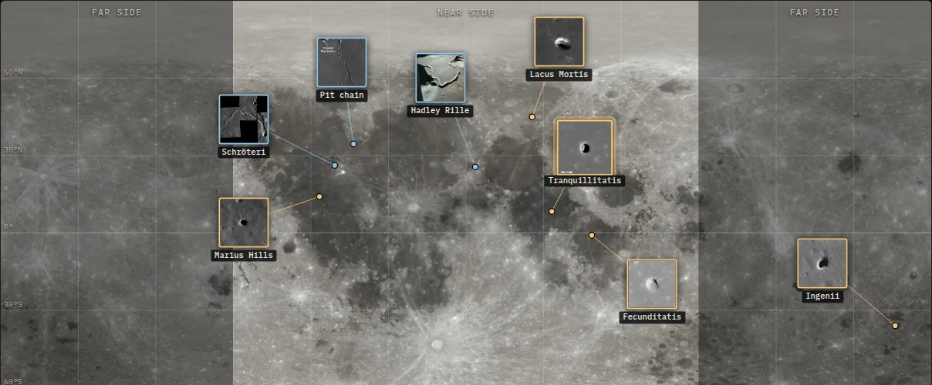Select the Lacus Mortis label
The height and width of the screenshot is (385, 932).
click(x=559, y=75)
